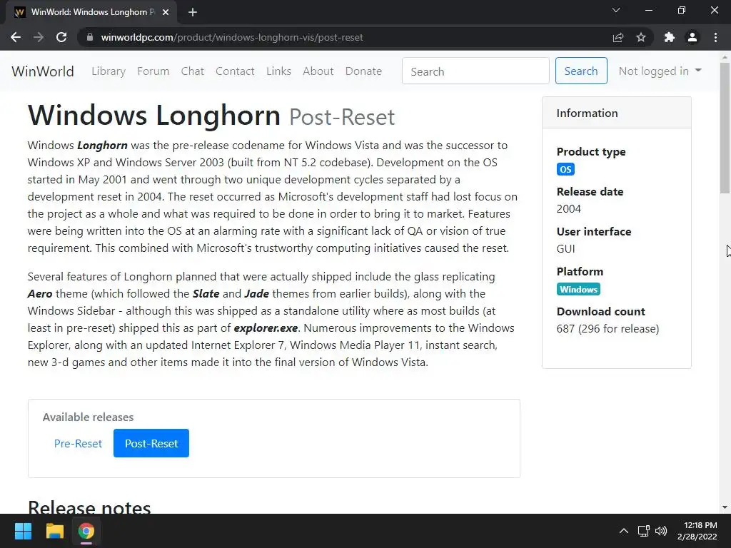Viewport: 731px width, 548px height.
Task: Go back using the browser back arrow
Action: [16, 37]
